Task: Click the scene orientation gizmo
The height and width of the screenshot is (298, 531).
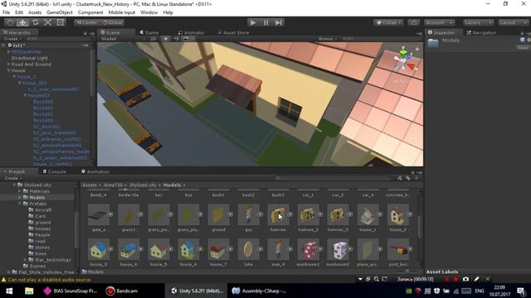Action: click(404, 61)
